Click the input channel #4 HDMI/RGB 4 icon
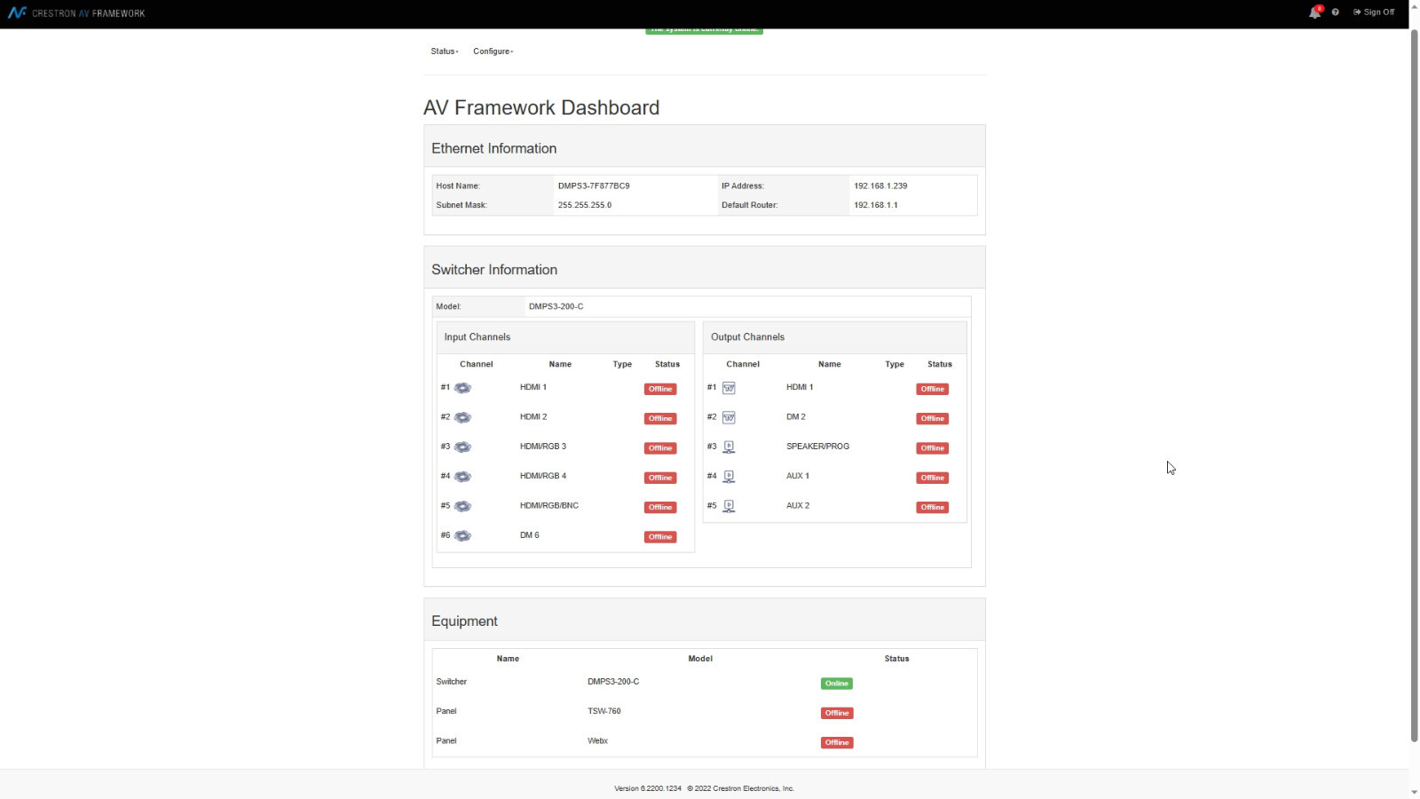This screenshot has height=799, width=1420. click(x=462, y=477)
